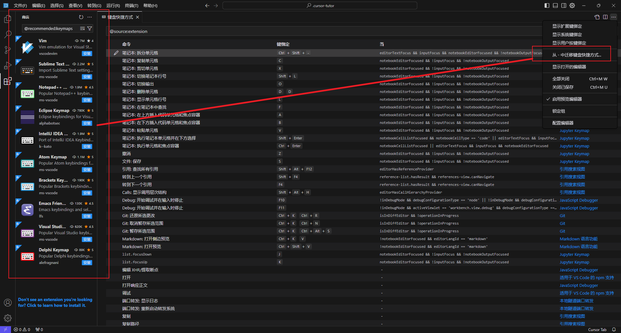Select the Emacs Friendly Keymap icon
The image size is (621, 333).
click(x=27, y=210)
